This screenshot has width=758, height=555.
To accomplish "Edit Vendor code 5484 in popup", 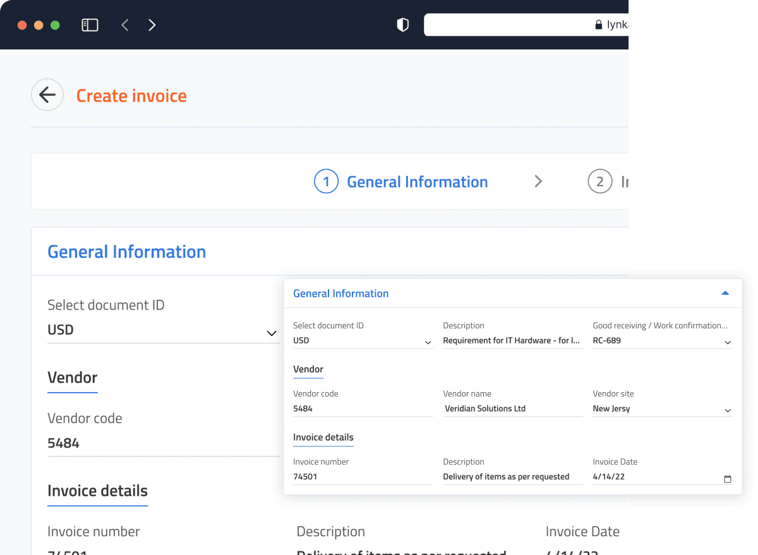I will [x=363, y=409].
